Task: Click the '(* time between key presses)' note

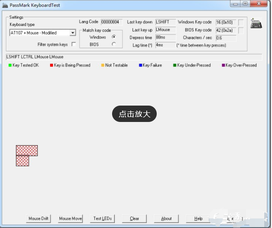Action: tap(201, 45)
